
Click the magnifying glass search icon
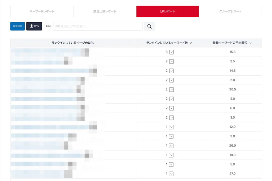pos(150,26)
